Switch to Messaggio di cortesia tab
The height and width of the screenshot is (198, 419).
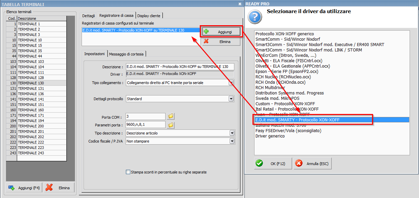point(126,54)
